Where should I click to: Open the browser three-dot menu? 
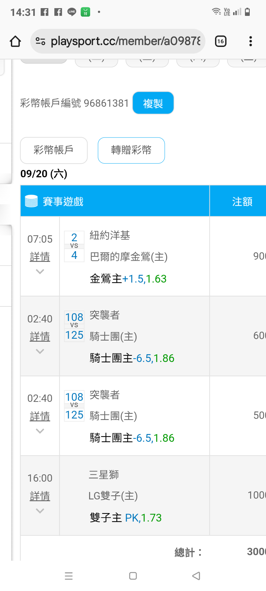point(250,41)
